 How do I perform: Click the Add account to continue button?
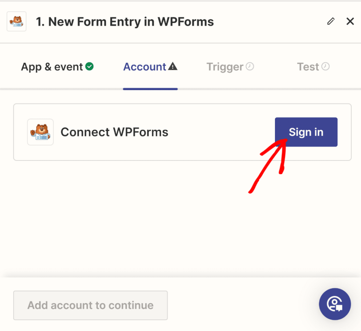pyautogui.click(x=90, y=305)
